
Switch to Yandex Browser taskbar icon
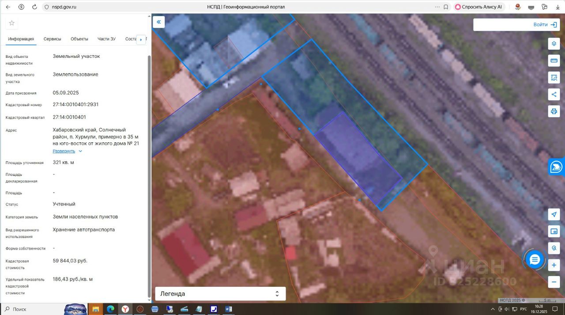(x=125, y=309)
